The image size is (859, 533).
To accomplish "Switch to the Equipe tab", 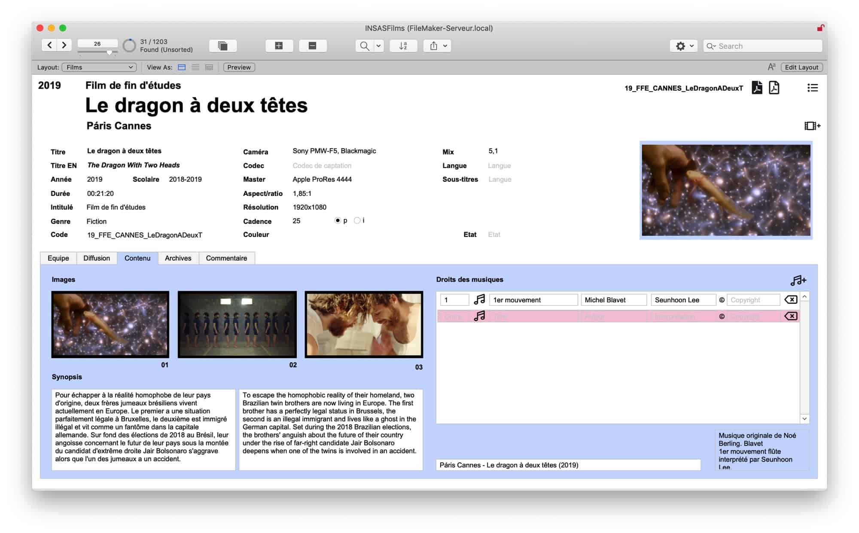I will [58, 258].
